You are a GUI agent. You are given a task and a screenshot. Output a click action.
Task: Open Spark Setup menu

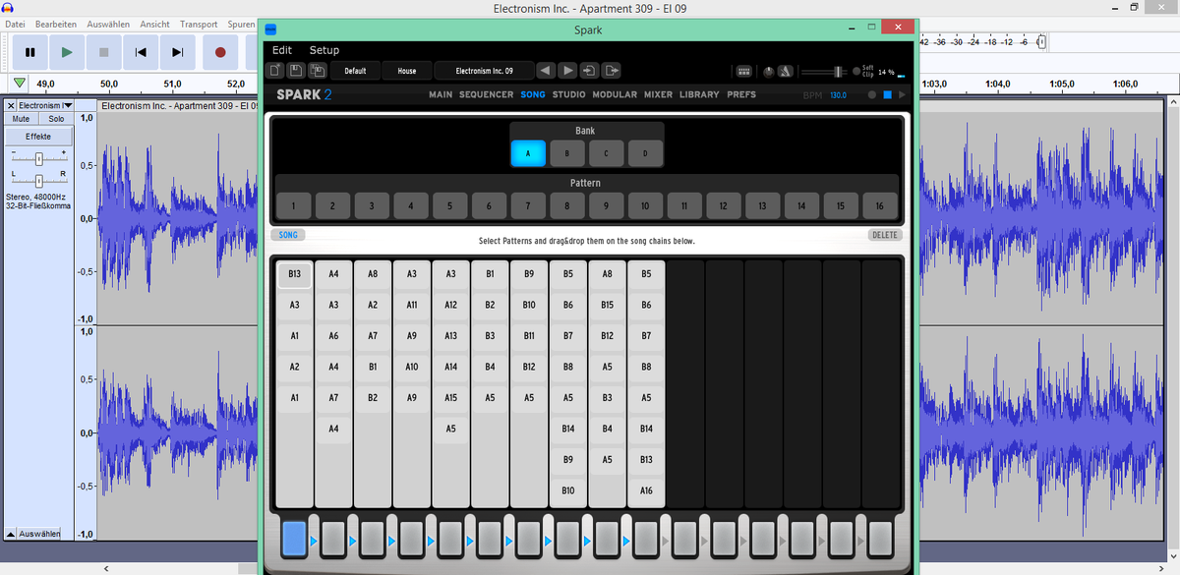(324, 50)
